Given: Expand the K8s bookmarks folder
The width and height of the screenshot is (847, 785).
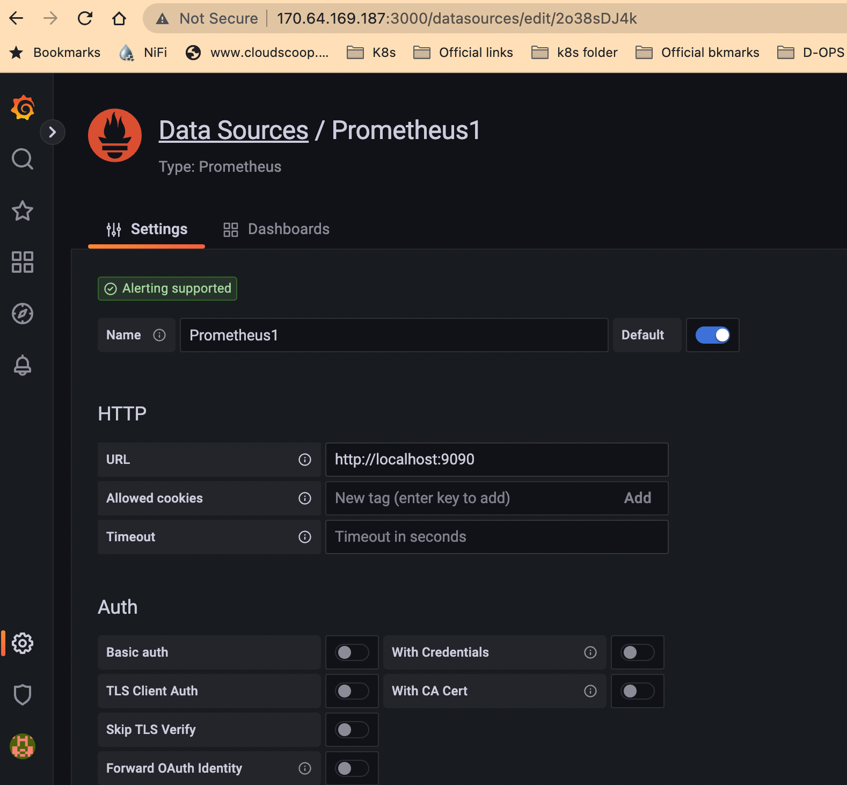Looking at the screenshot, I should [371, 53].
